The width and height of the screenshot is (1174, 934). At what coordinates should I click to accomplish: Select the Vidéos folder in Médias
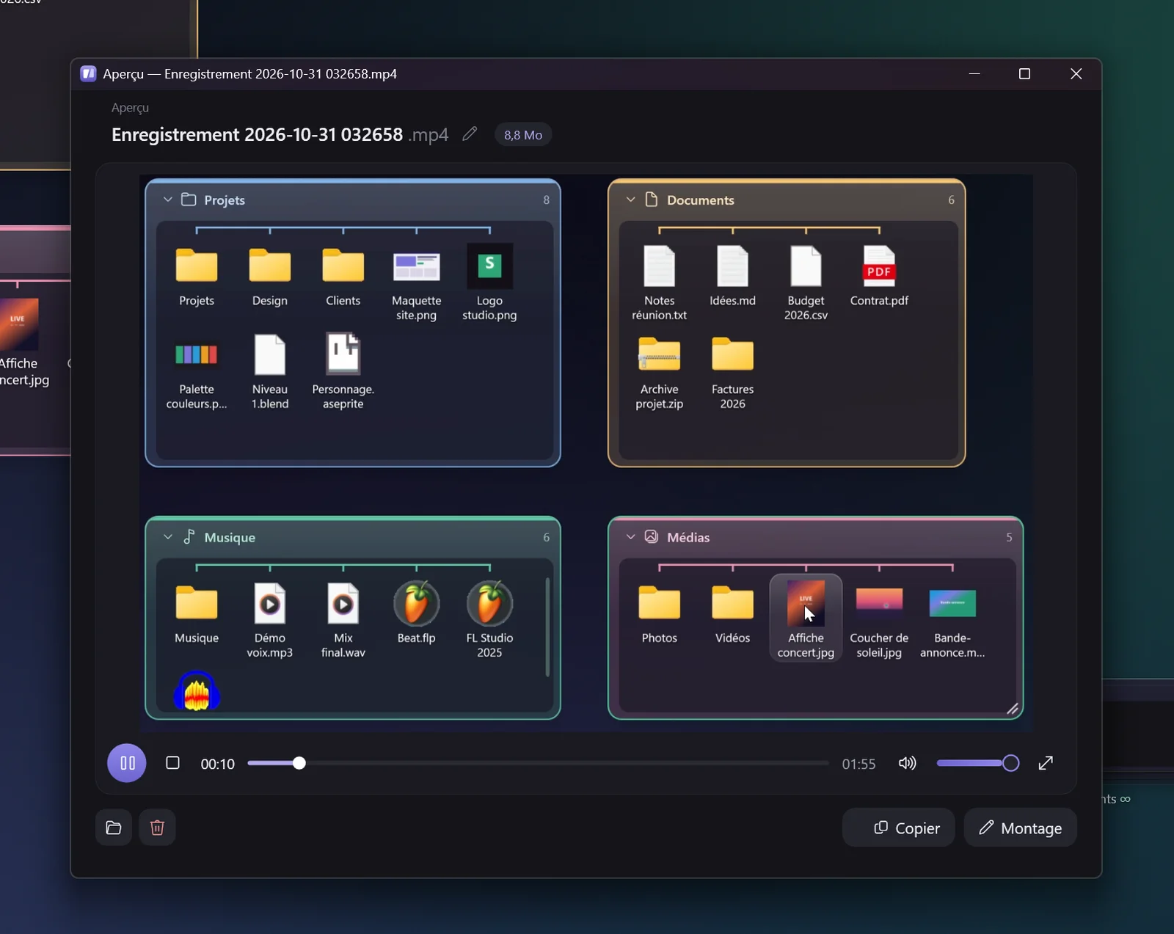(732, 603)
